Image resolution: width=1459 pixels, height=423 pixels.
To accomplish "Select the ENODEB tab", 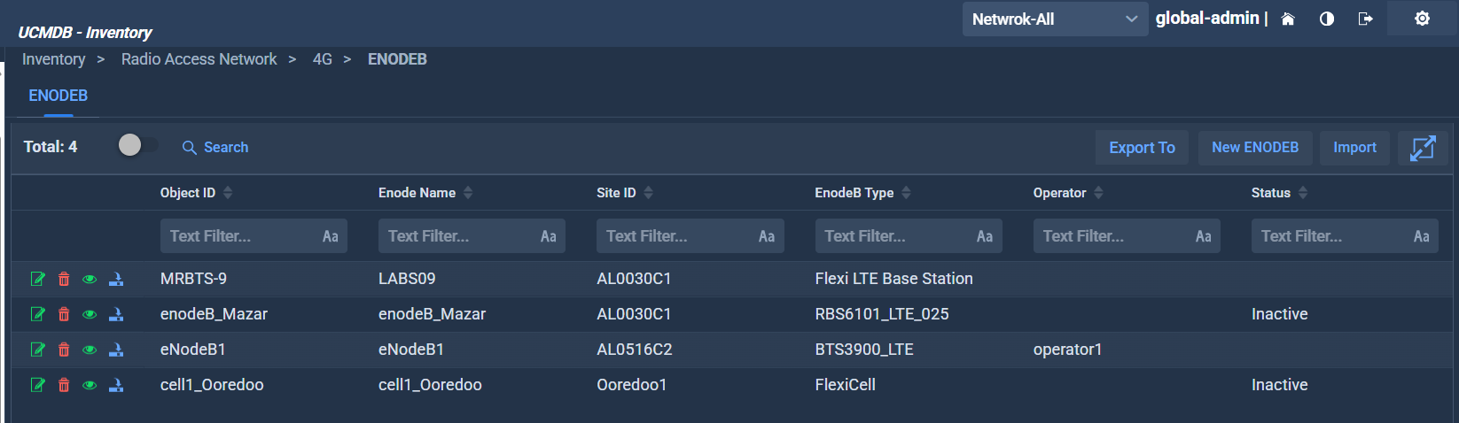I will [59, 96].
